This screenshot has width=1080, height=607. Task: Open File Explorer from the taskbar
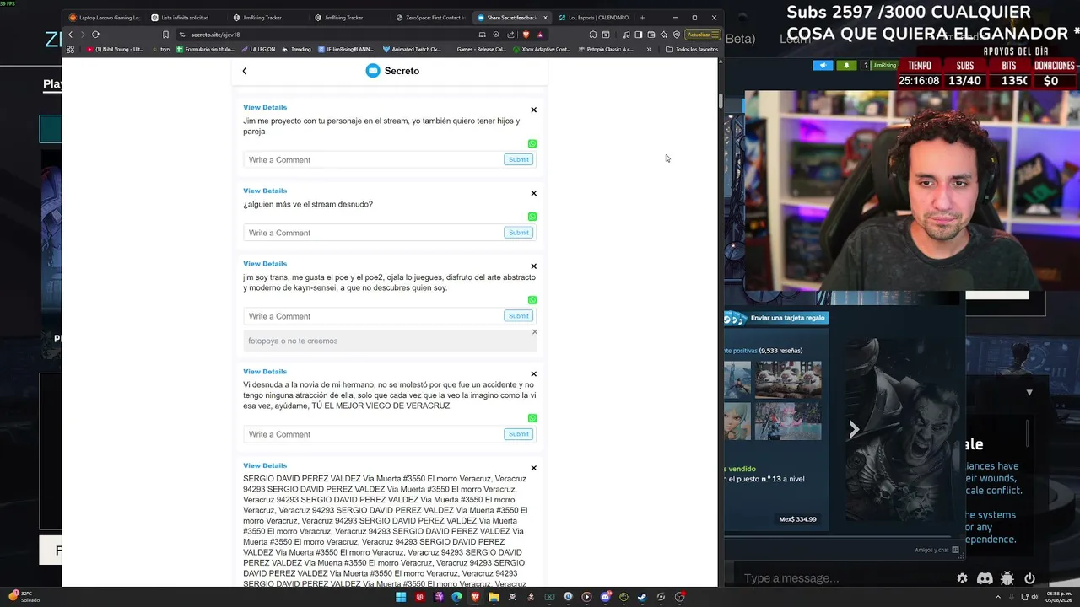point(494,597)
